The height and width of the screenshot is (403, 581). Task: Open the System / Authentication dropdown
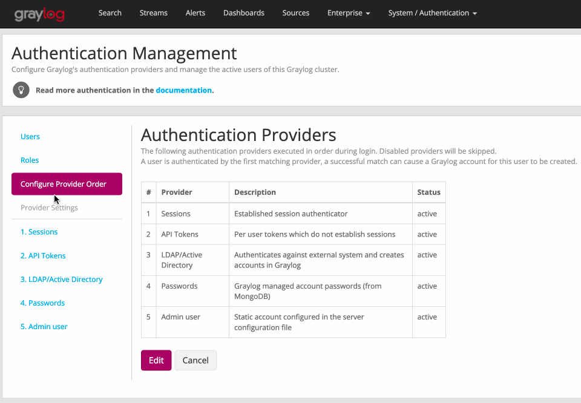[x=432, y=13]
